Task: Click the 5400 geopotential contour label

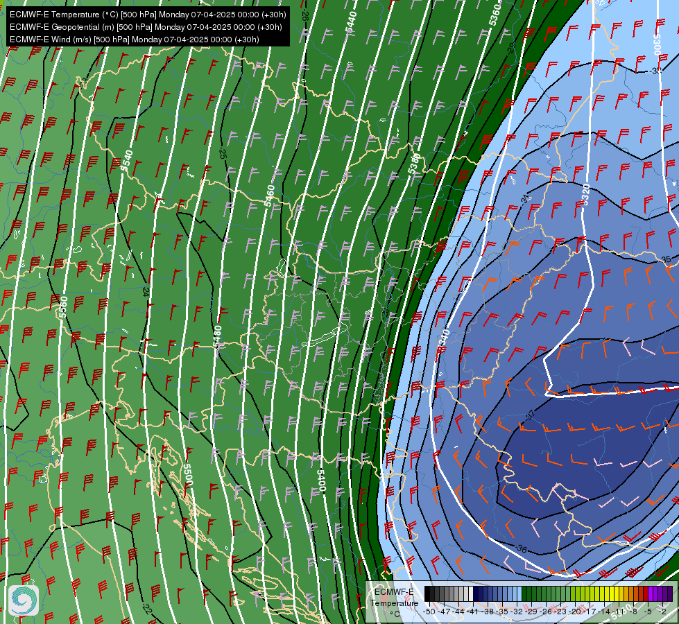Action: pyautogui.click(x=321, y=480)
